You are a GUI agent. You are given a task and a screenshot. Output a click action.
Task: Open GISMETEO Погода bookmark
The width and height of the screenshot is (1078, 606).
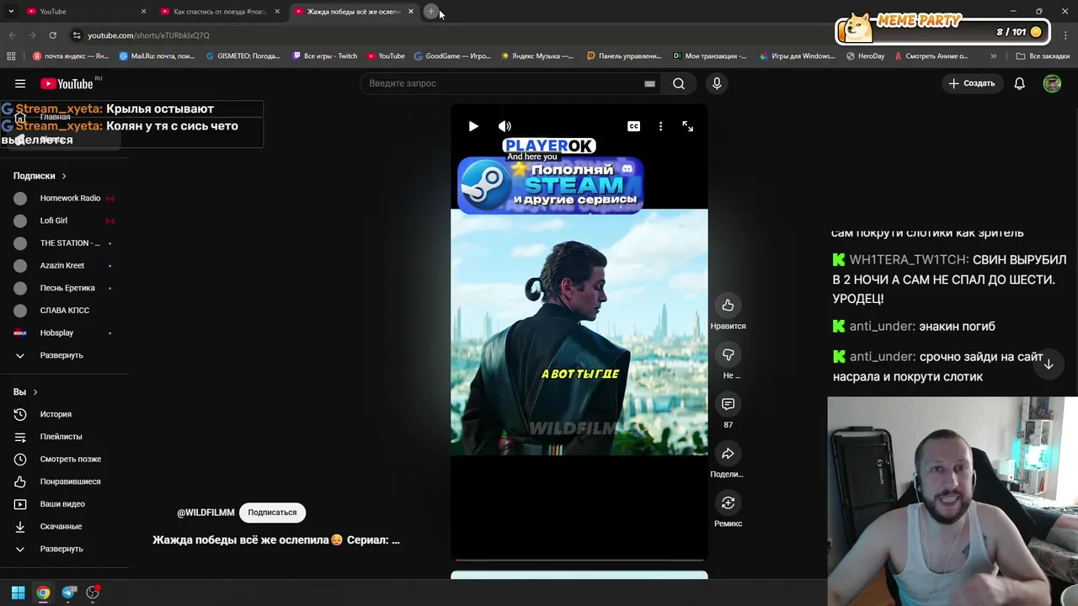click(x=243, y=56)
